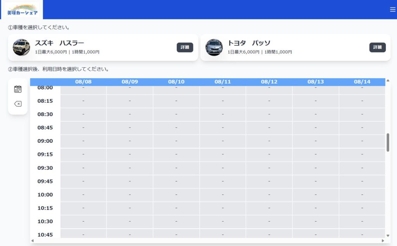Click the 08:15 time row label
Viewport: 397px width, 246px height.
pos(45,101)
